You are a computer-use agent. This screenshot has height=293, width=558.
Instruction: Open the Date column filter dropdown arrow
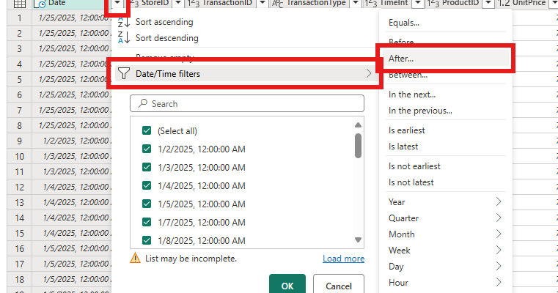pos(118,4)
